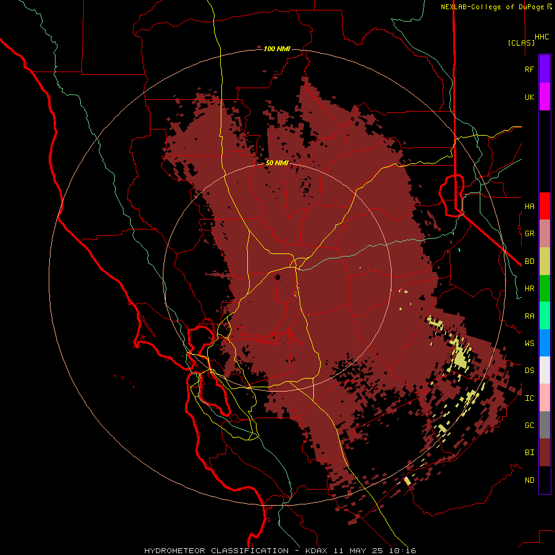The image size is (555, 555).
Task: Click the BD yellow legend swatch
Action: 545,261
